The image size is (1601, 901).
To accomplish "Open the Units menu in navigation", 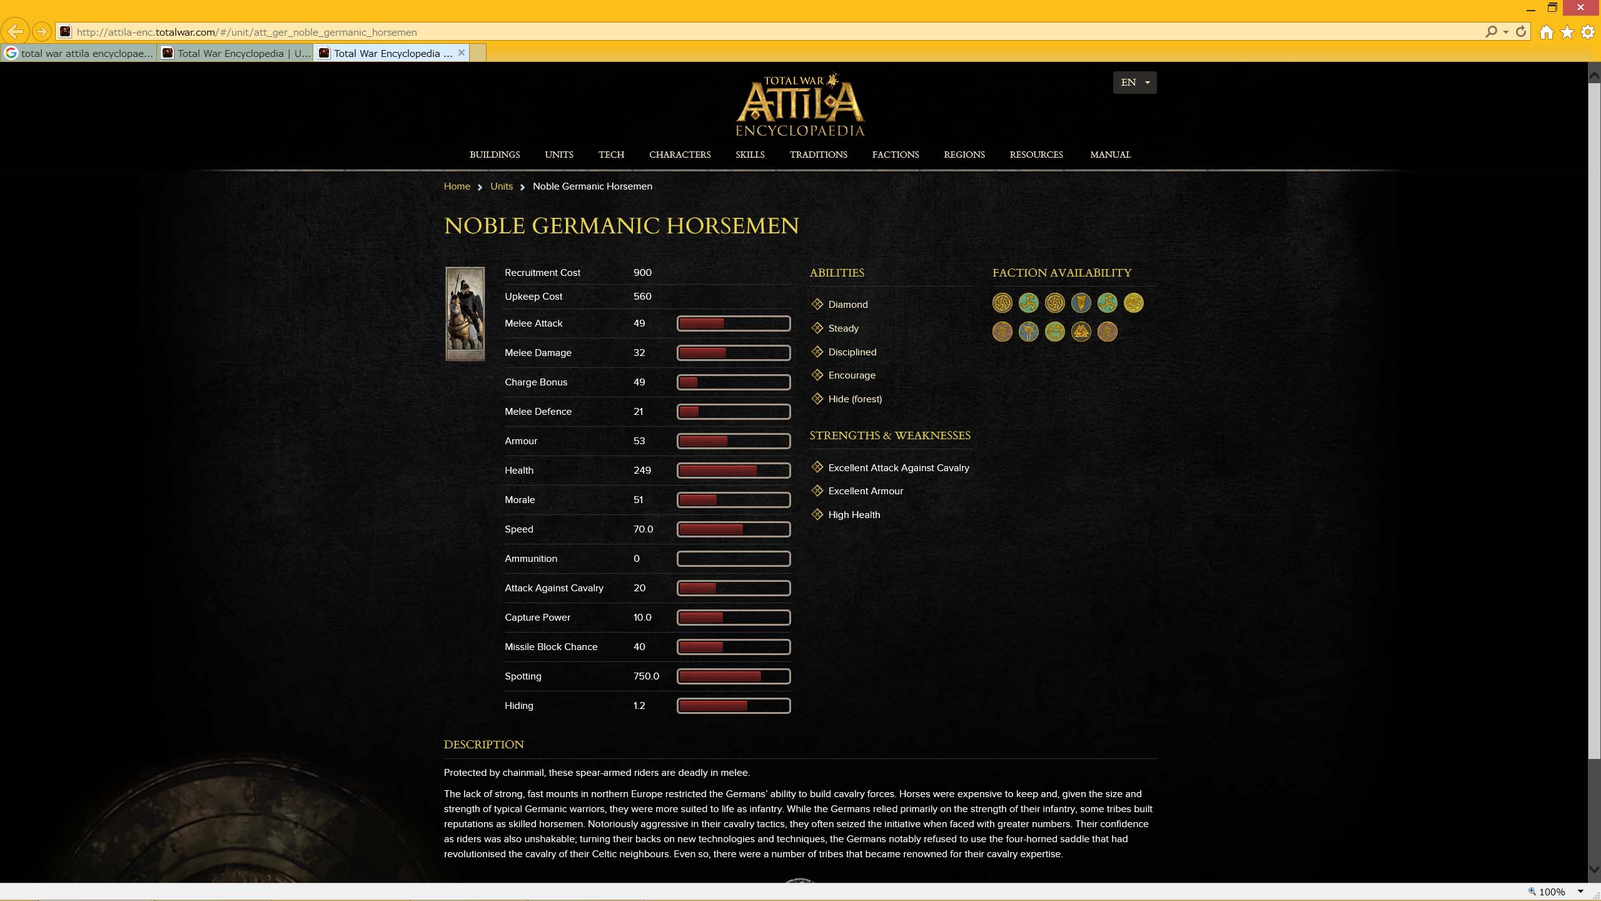I will click(x=559, y=155).
